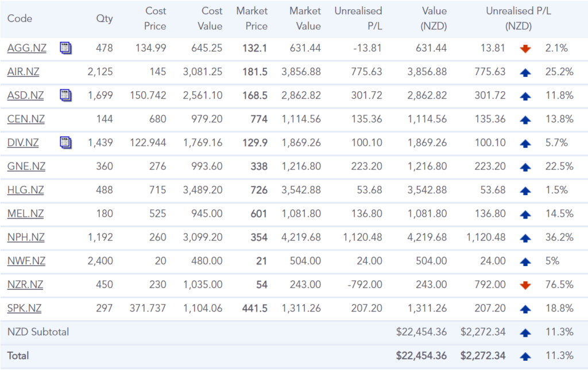
Task: Open the notes icon beside DIV.NZ
Action: pos(66,142)
